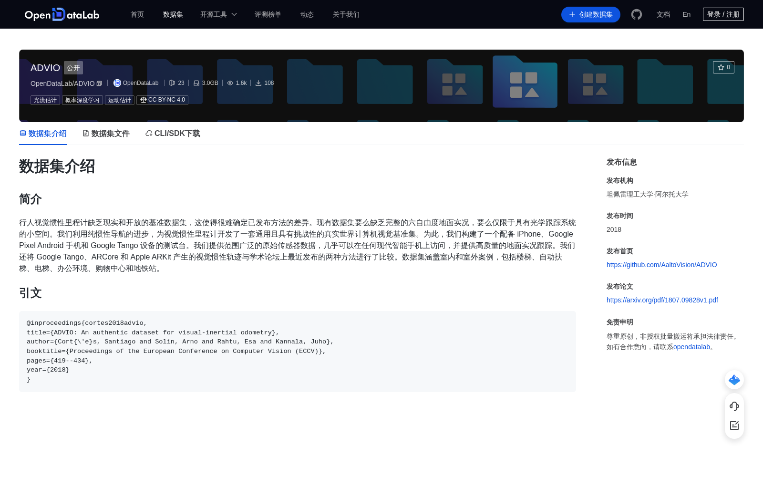
Task: Open the floating blue bird assistant icon
Action: coord(734,380)
